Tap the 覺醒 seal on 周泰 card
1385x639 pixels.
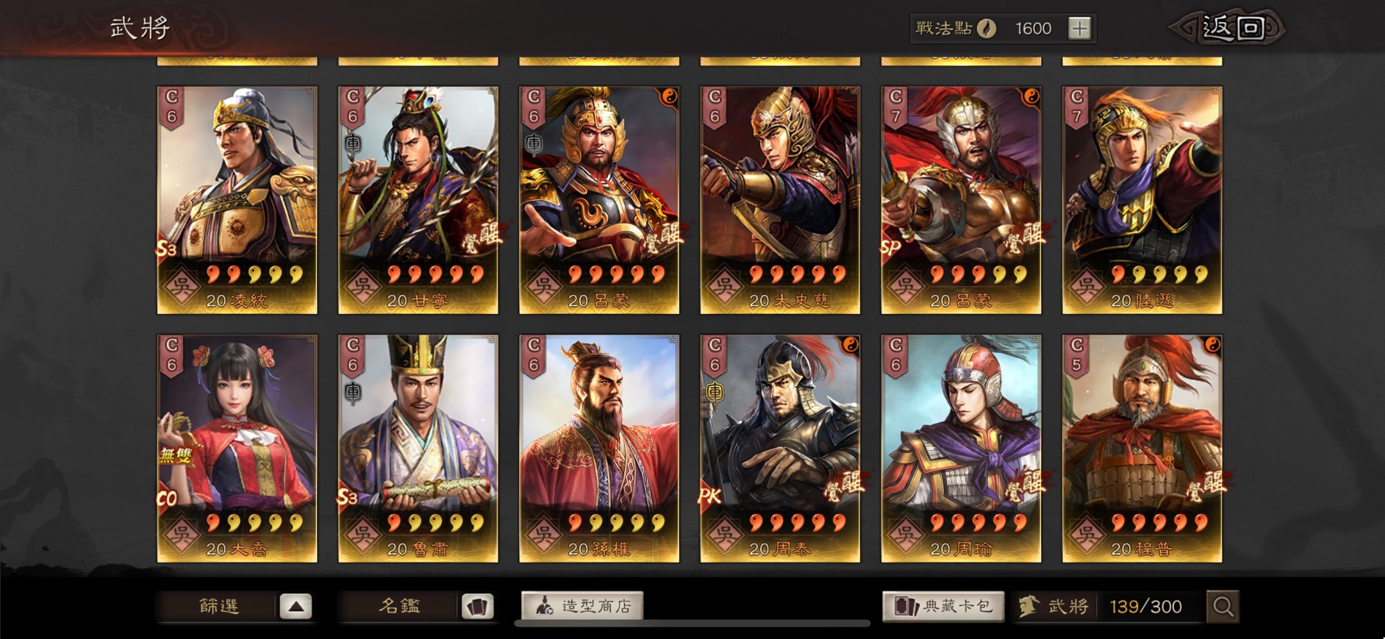(x=844, y=485)
